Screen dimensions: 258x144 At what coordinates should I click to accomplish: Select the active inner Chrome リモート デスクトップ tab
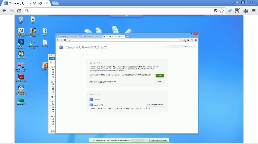click(x=114, y=36)
